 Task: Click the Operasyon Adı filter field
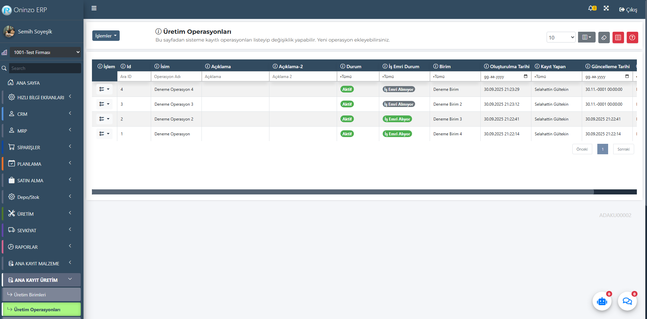(176, 77)
